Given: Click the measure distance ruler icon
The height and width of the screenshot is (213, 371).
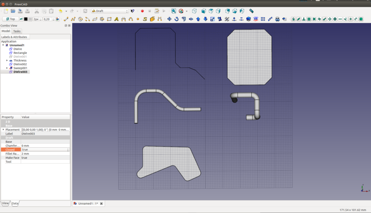Looking at the screenshot, I should click(251, 11).
